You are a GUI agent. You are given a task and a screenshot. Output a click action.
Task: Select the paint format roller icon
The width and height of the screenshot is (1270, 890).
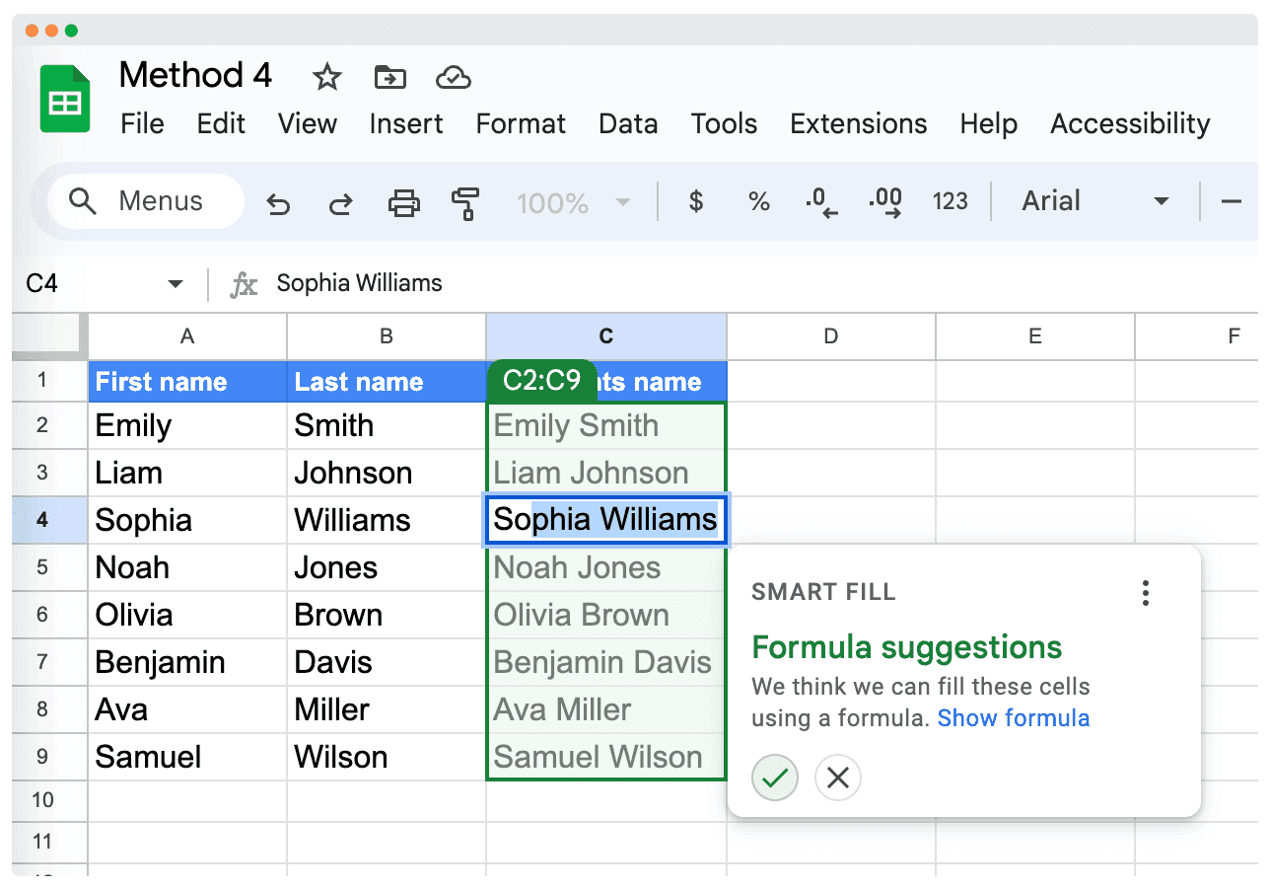coord(464,203)
